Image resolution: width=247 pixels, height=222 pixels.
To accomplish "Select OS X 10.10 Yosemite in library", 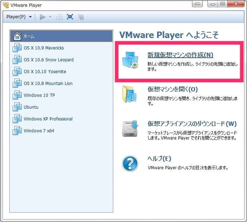I will tap(45, 72).
